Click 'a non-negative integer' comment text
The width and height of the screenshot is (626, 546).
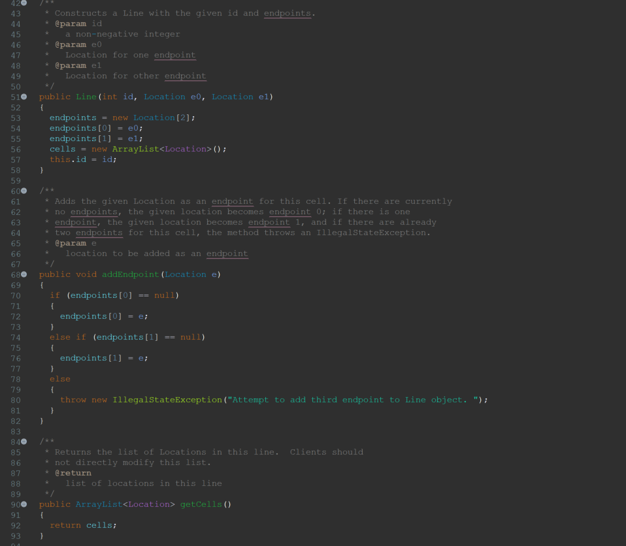point(123,35)
